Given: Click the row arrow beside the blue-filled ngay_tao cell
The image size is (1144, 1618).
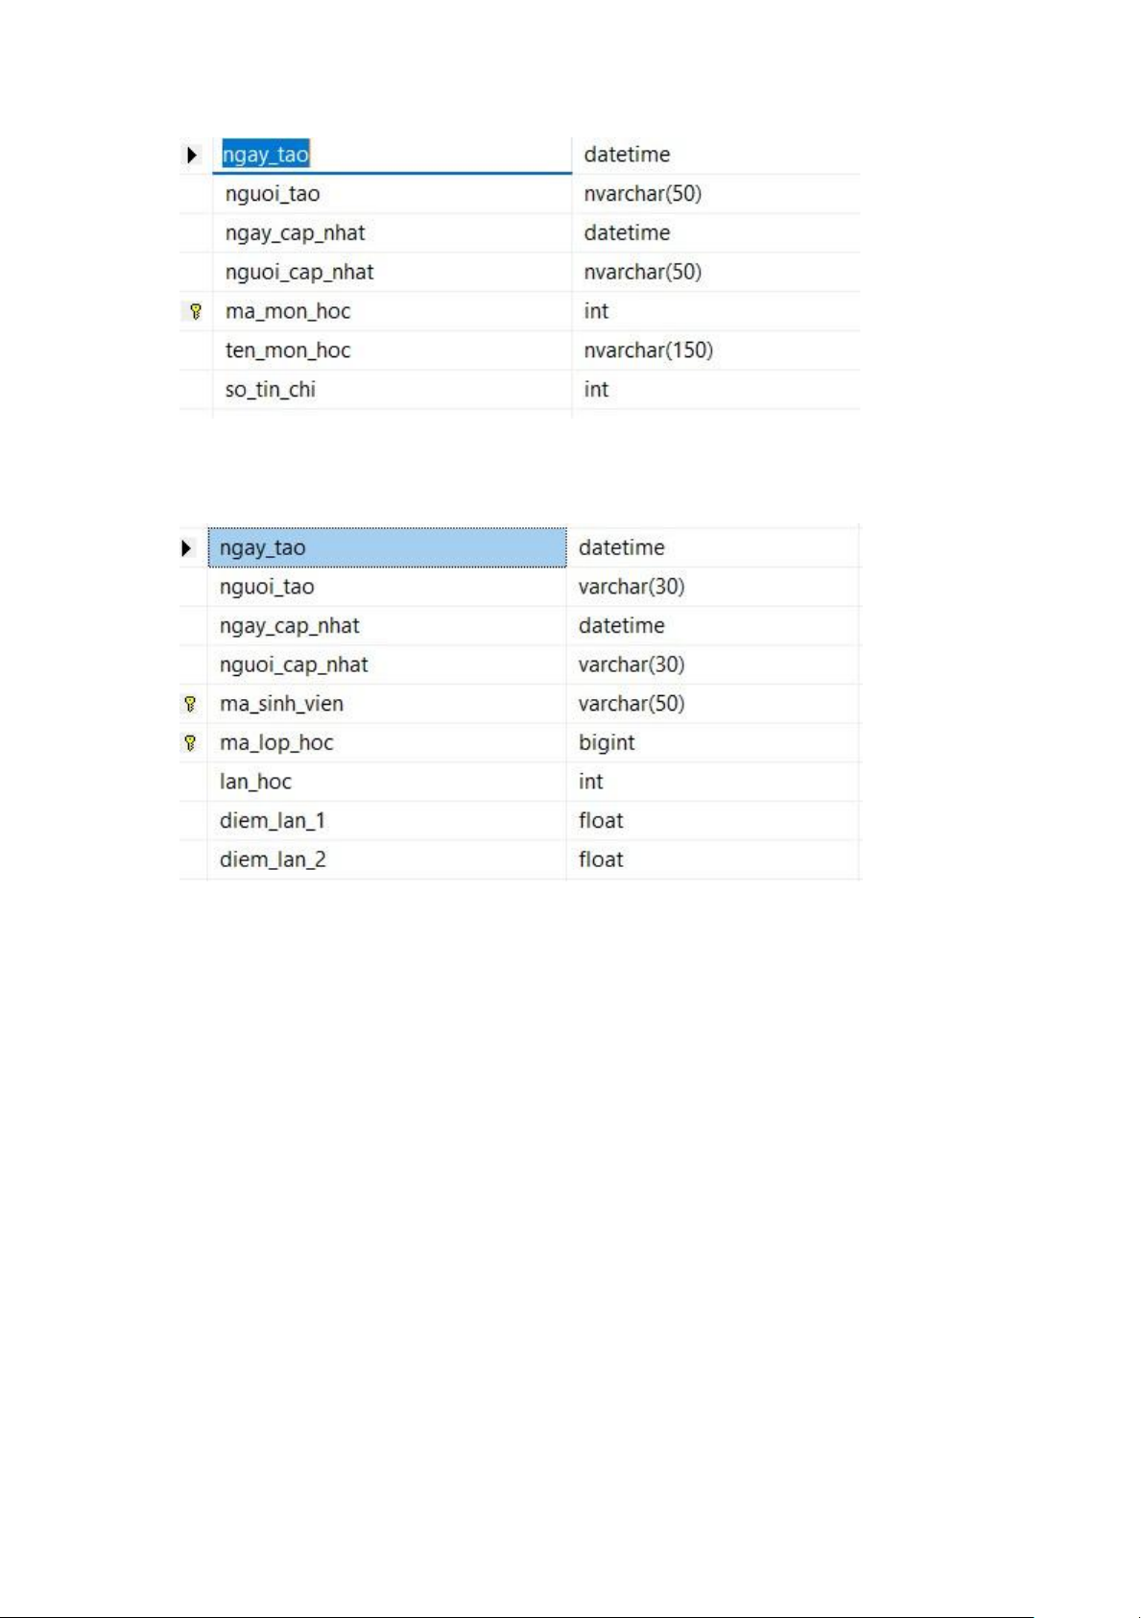Looking at the screenshot, I should pos(186,548).
